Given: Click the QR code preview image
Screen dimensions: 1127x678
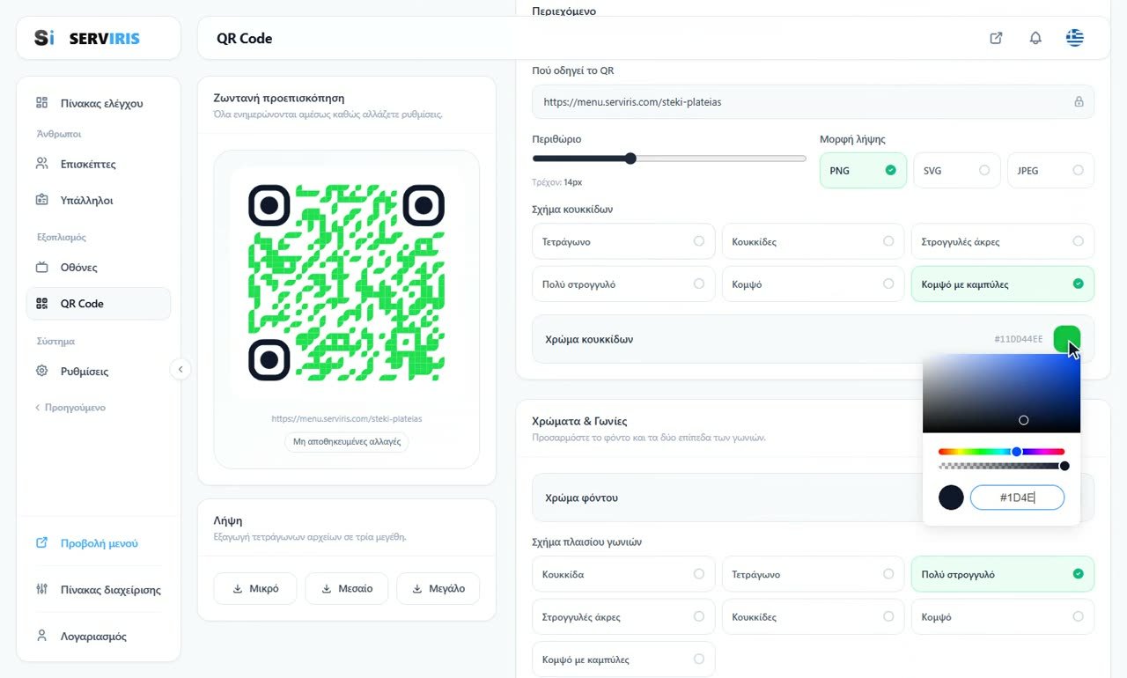Looking at the screenshot, I should click(346, 283).
